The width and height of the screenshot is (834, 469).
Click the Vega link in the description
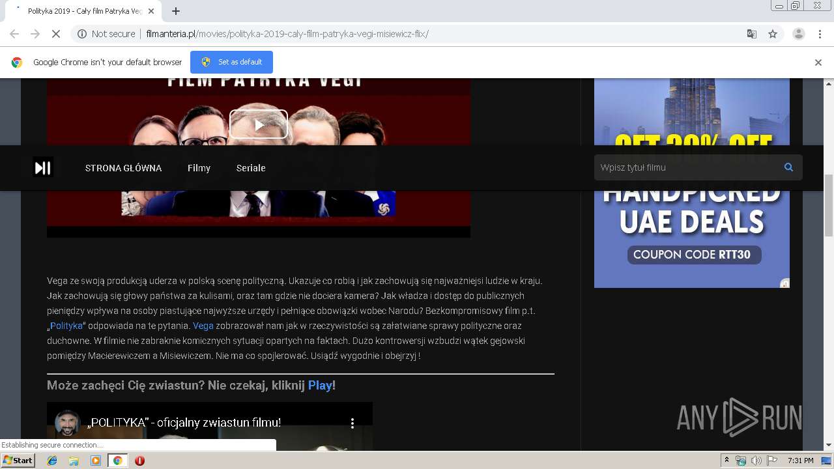point(203,326)
